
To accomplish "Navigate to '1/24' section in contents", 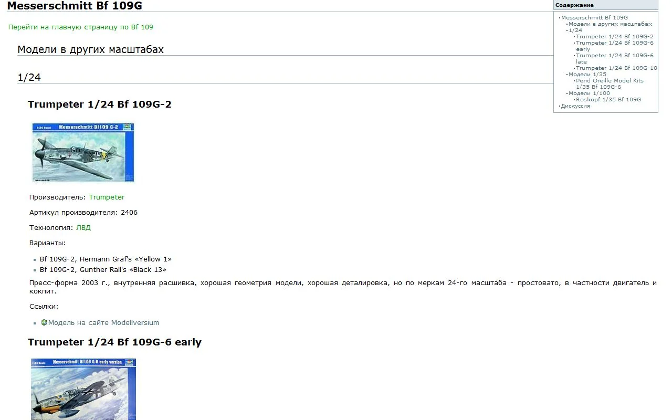I will point(575,30).
